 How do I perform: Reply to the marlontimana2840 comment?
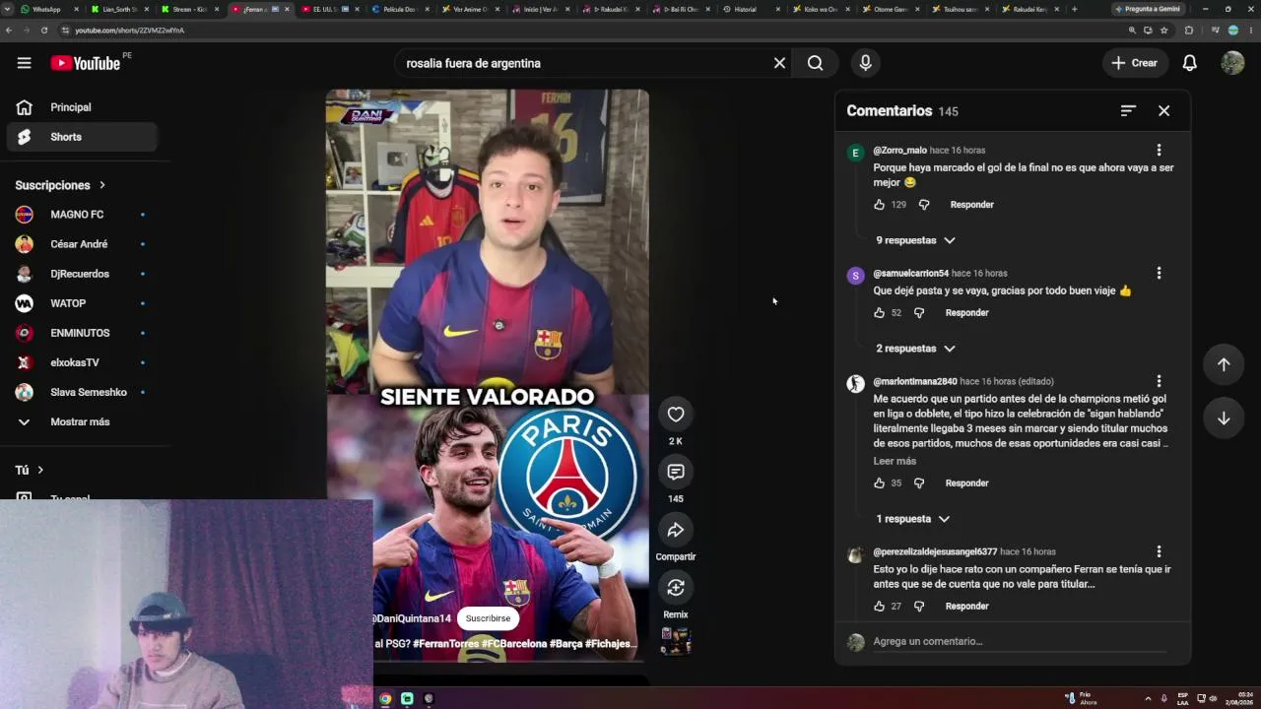(966, 483)
